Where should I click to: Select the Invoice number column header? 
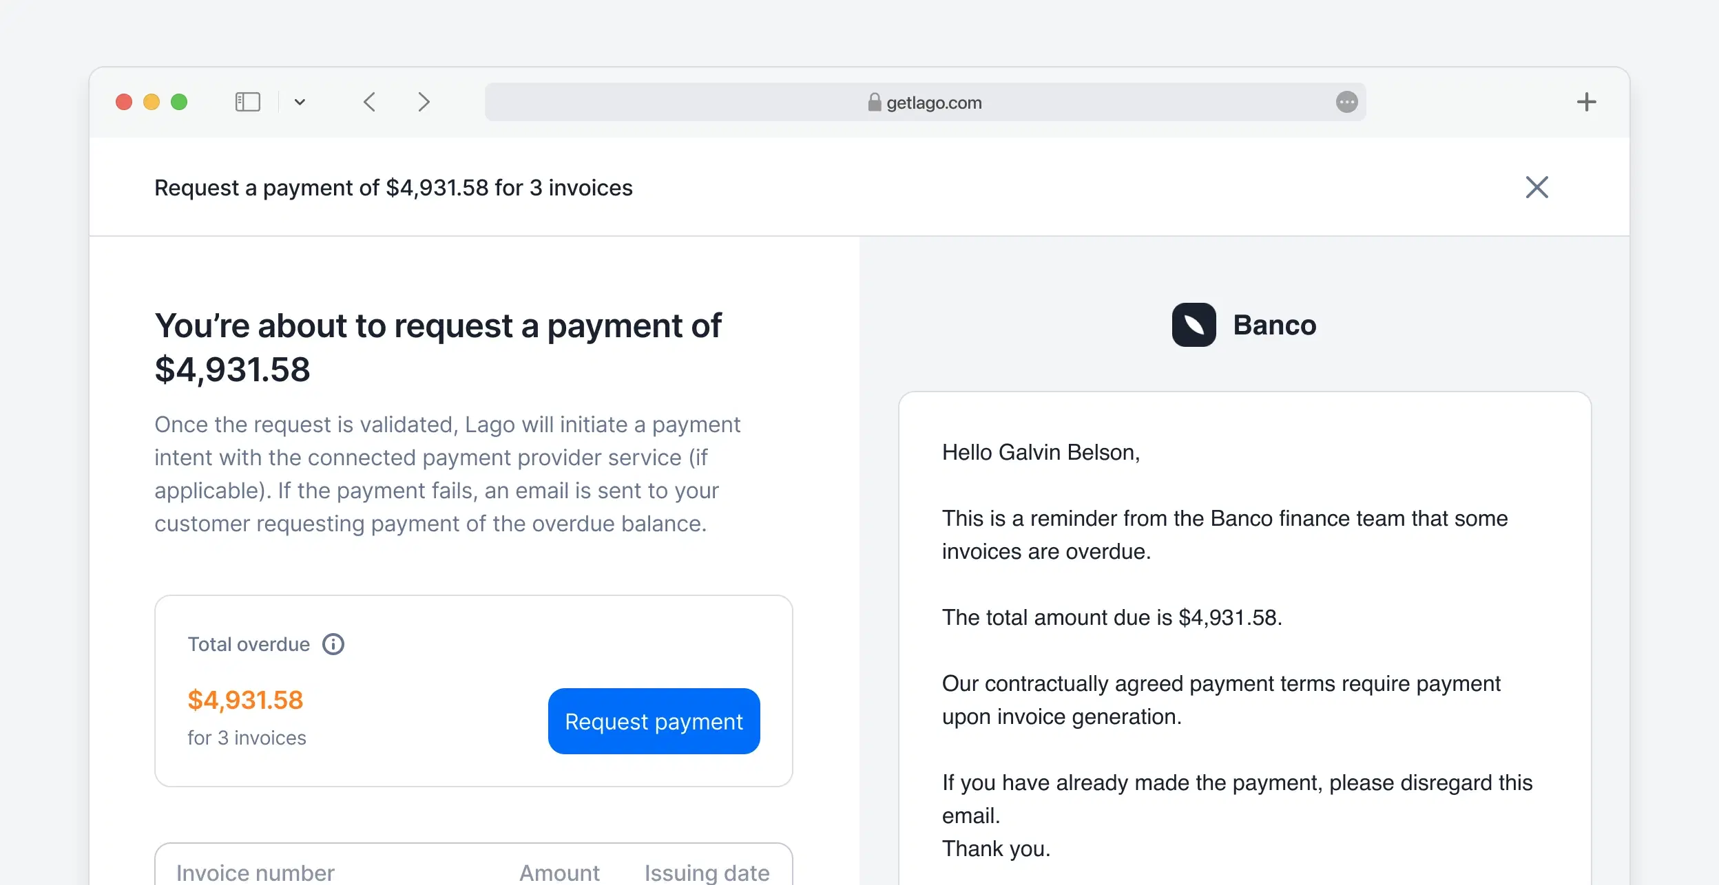255,872
